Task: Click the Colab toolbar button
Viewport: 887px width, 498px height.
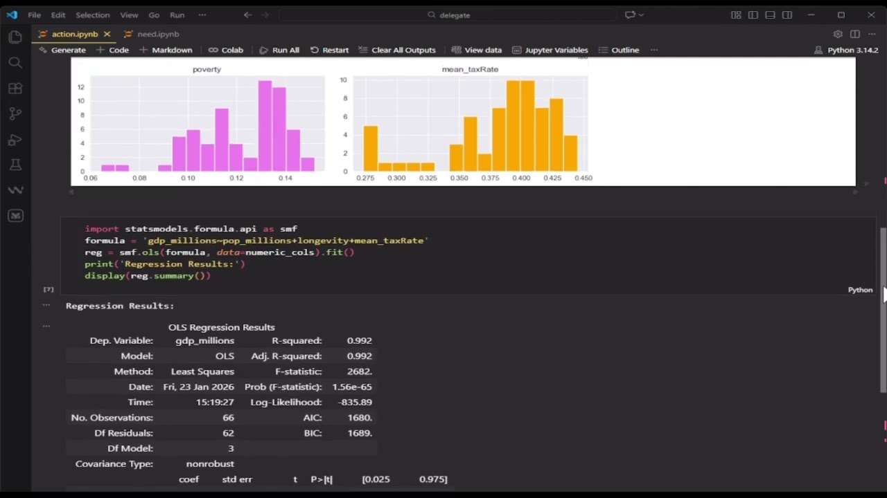Action: pyautogui.click(x=226, y=50)
